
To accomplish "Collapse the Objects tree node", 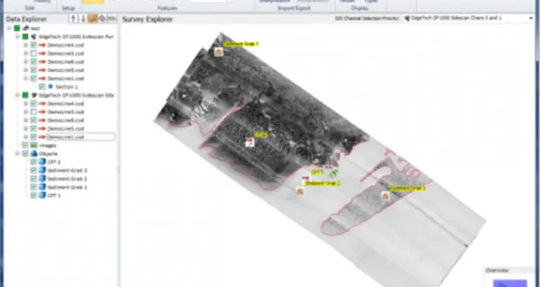I will click(18, 153).
